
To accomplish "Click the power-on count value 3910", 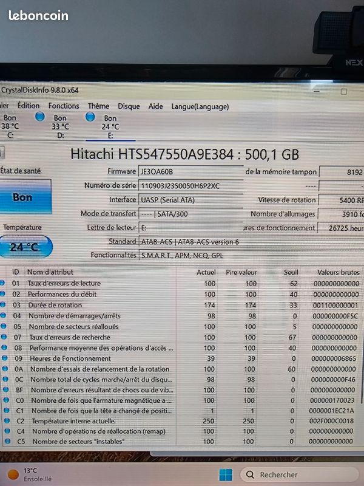I will click(341, 214).
